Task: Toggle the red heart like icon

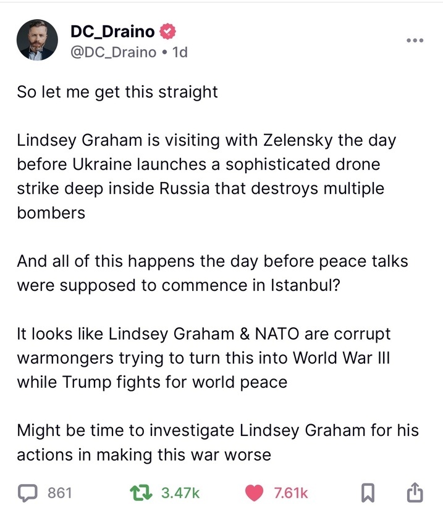Action: [x=254, y=493]
